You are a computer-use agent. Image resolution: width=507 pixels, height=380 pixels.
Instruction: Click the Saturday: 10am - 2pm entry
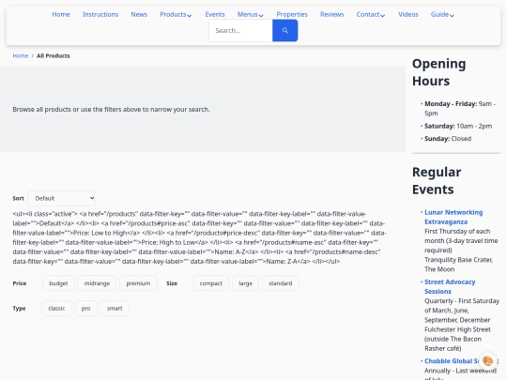point(458,126)
